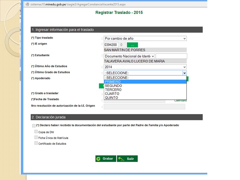Select SEGUNDO in the grade list
Viewport: 240px width, 180px height.
[145, 86]
